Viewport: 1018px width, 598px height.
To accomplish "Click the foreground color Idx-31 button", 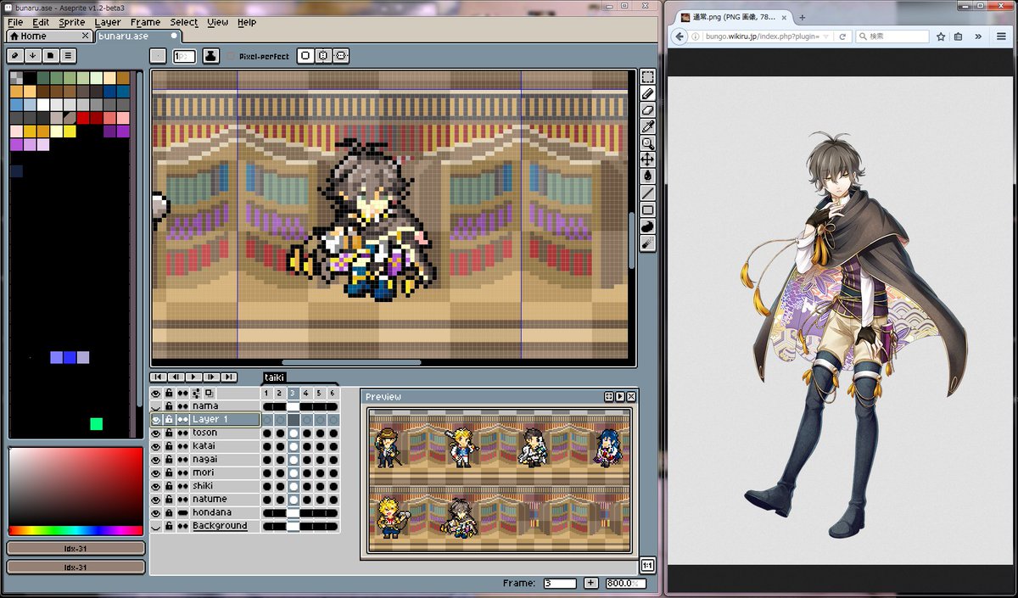I will pos(76,548).
